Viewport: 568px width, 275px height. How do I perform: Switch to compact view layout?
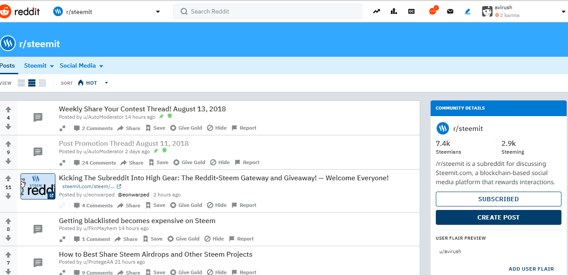[x=42, y=83]
